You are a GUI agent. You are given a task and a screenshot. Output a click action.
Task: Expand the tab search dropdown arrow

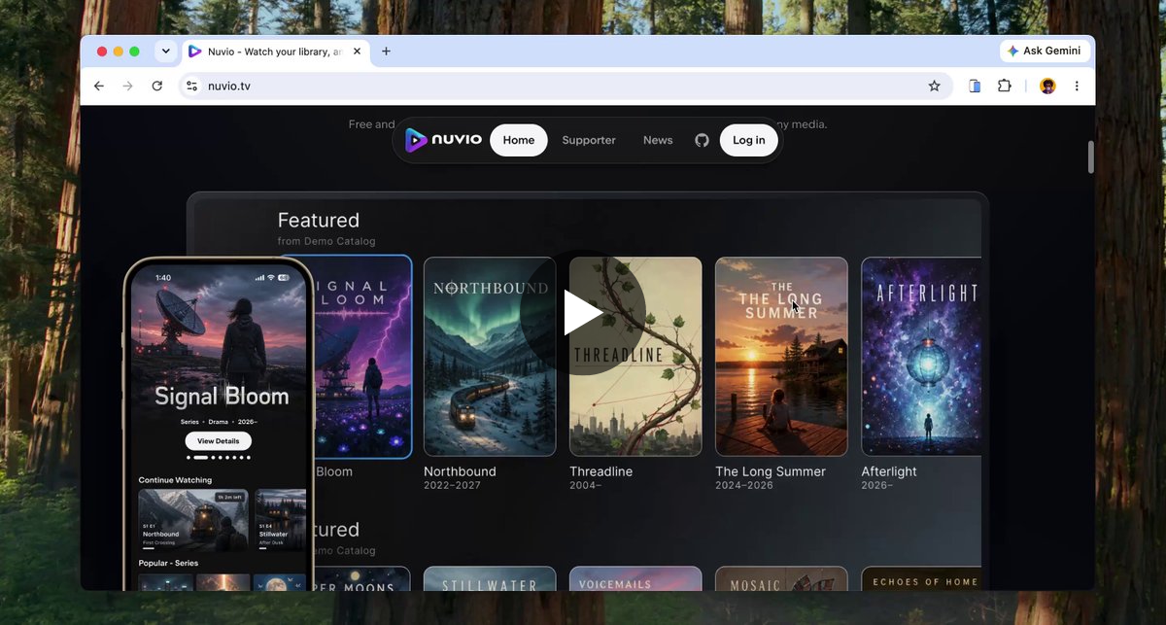tap(165, 52)
